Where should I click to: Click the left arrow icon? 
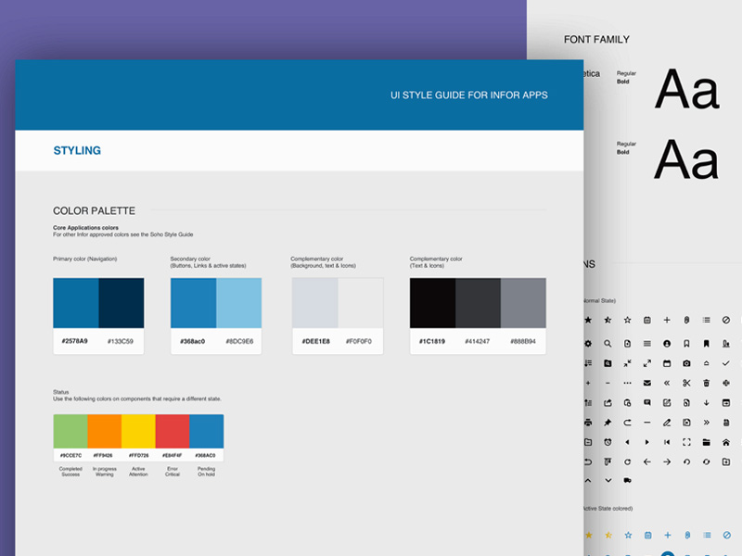646,461
